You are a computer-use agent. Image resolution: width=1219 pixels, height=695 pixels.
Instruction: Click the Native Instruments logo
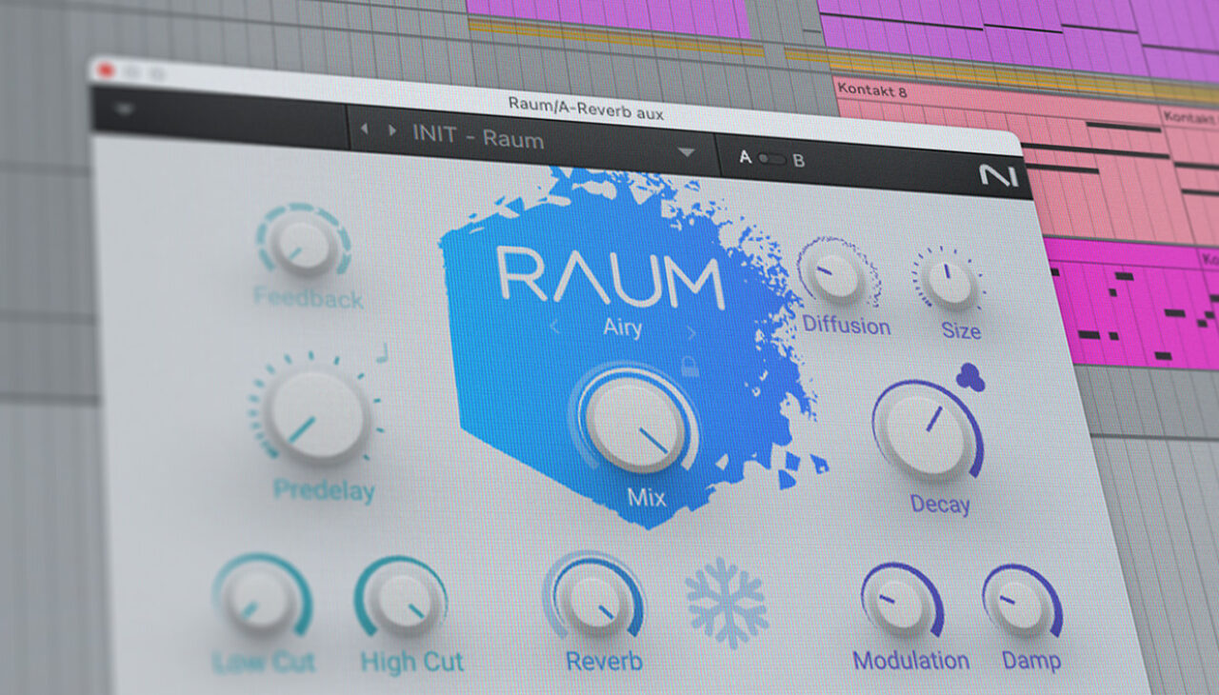(997, 176)
